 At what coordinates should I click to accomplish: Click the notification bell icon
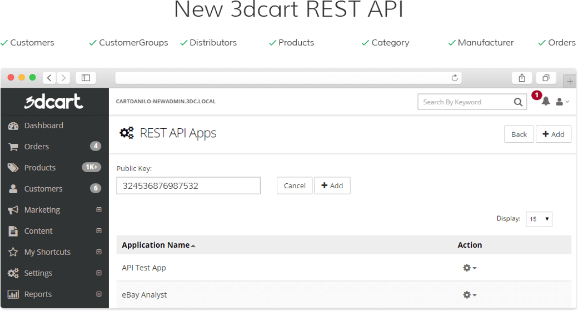pos(546,102)
